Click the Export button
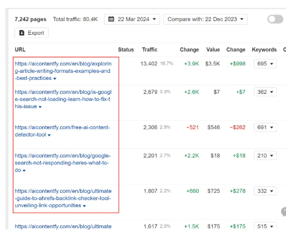The width and height of the screenshot is (286, 236). [x=31, y=33]
